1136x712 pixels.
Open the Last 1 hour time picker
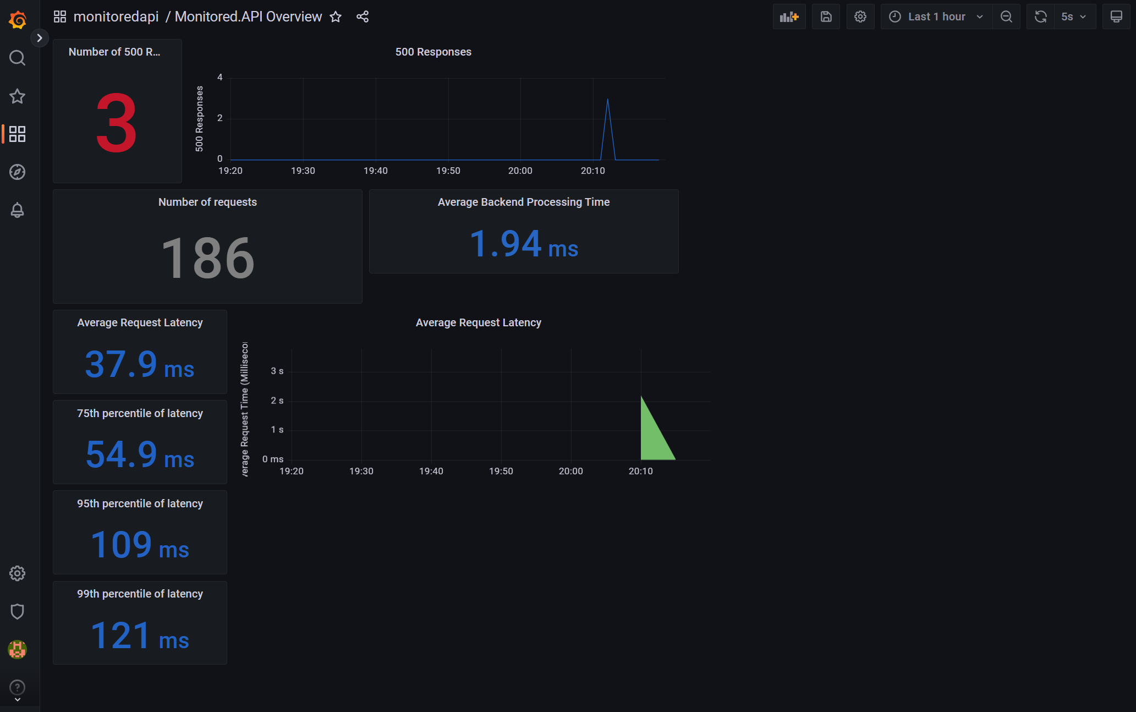[x=936, y=17]
